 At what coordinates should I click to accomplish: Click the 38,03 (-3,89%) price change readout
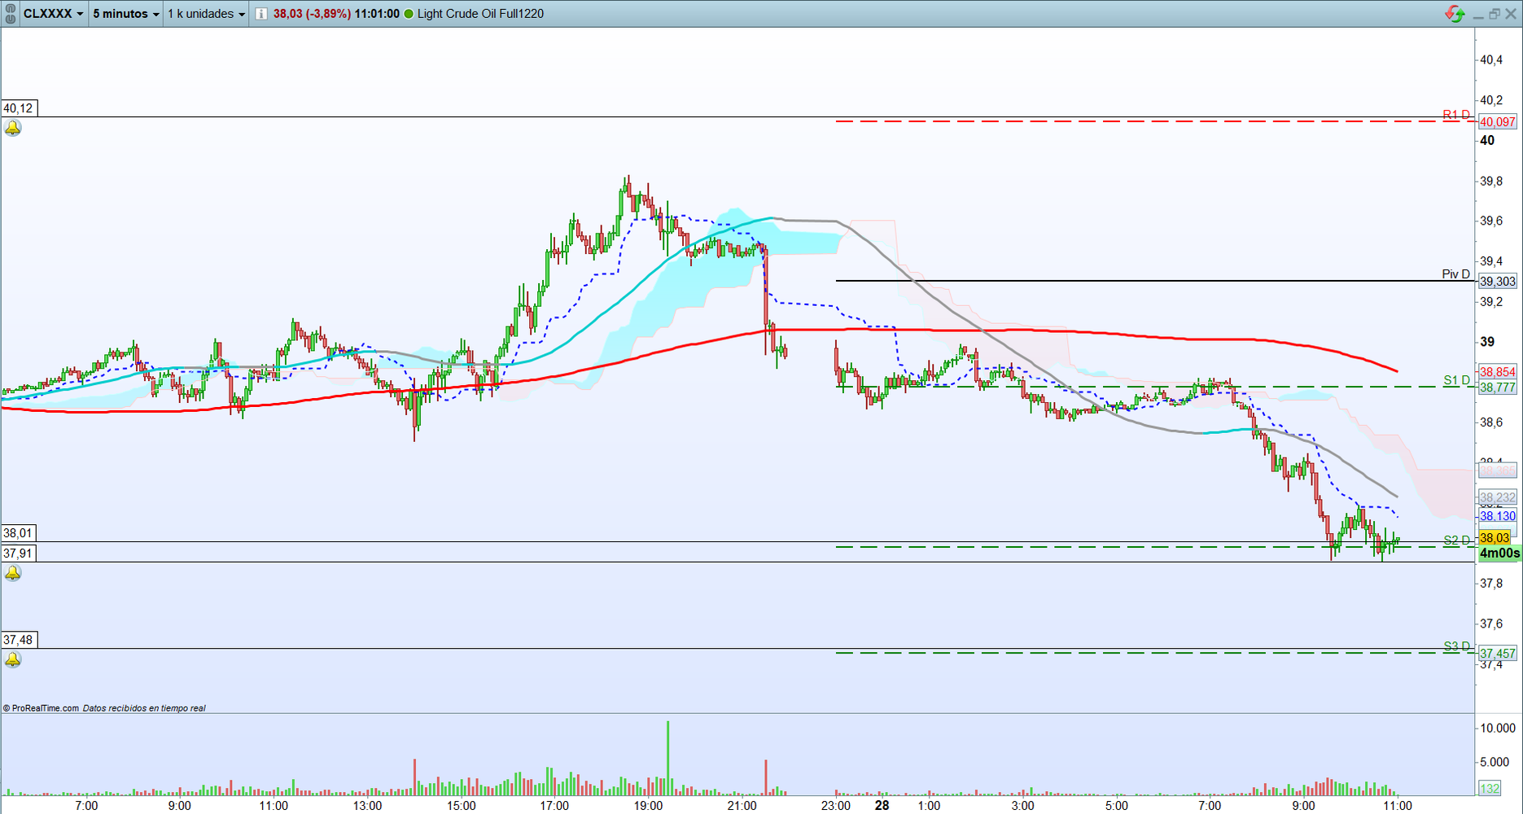pos(312,14)
